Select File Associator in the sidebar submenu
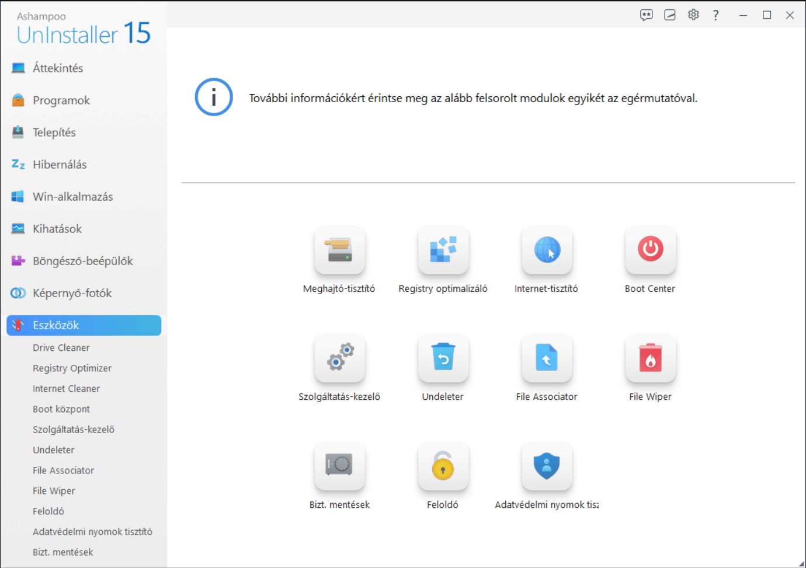 point(63,471)
